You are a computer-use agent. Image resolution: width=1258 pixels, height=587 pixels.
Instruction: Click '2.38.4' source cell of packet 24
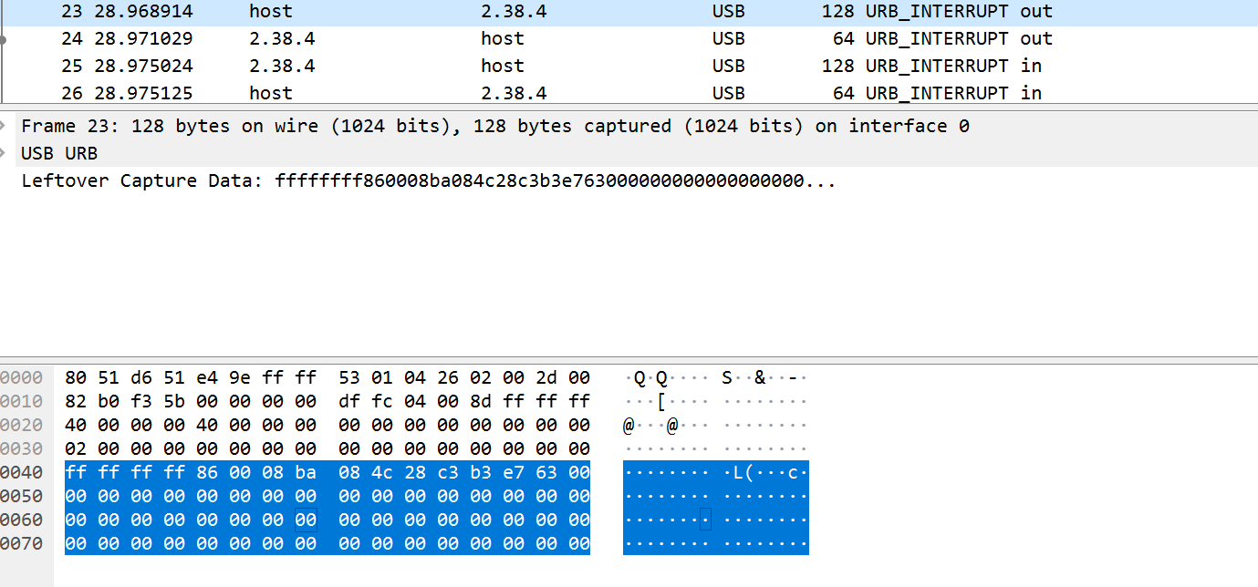click(282, 38)
